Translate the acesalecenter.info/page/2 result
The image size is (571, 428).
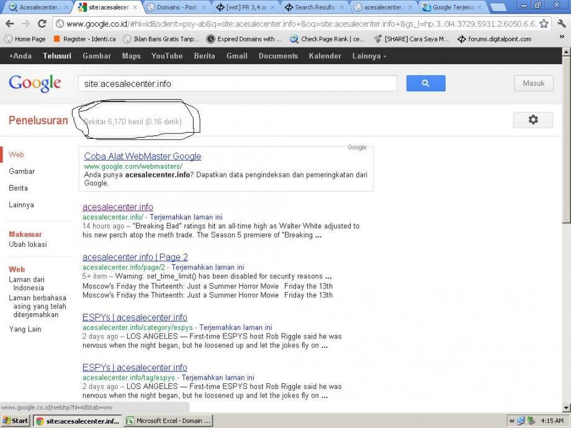click(x=208, y=267)
